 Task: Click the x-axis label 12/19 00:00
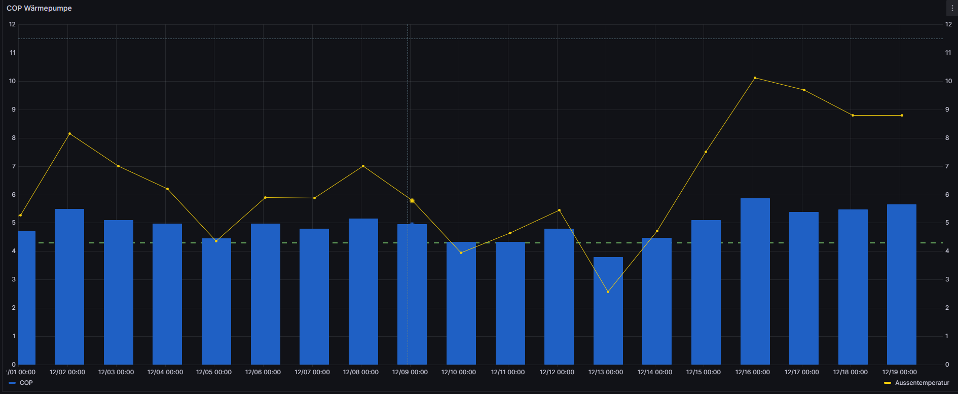900,372
